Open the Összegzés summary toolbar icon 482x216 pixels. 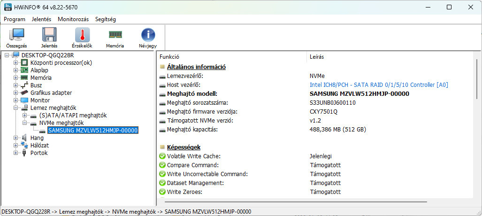pyautogui.click(x=16, y=34)
